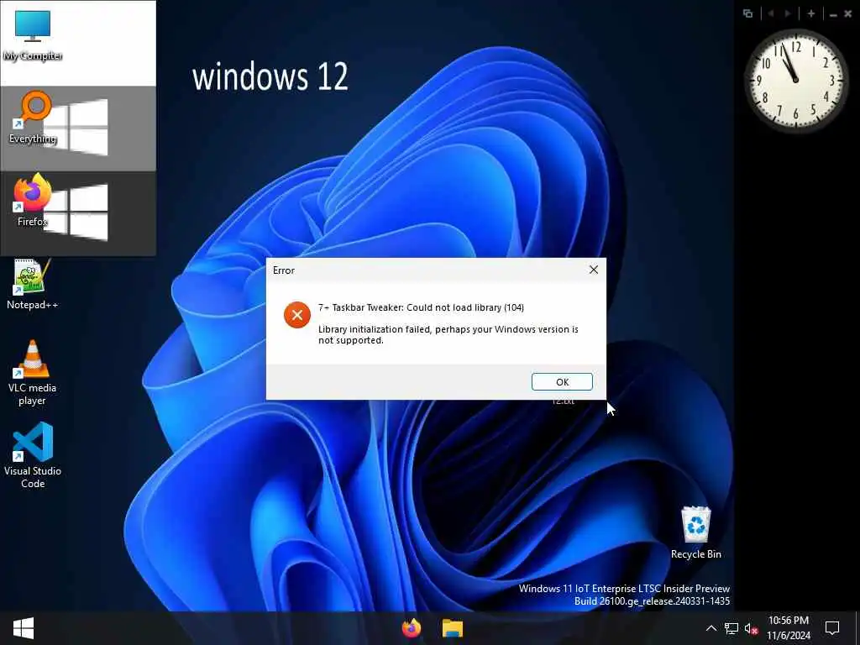This screenshot has width=860, height=645.
Task: Select the Recycle Bin icon
Action: [x=696, y=532]
